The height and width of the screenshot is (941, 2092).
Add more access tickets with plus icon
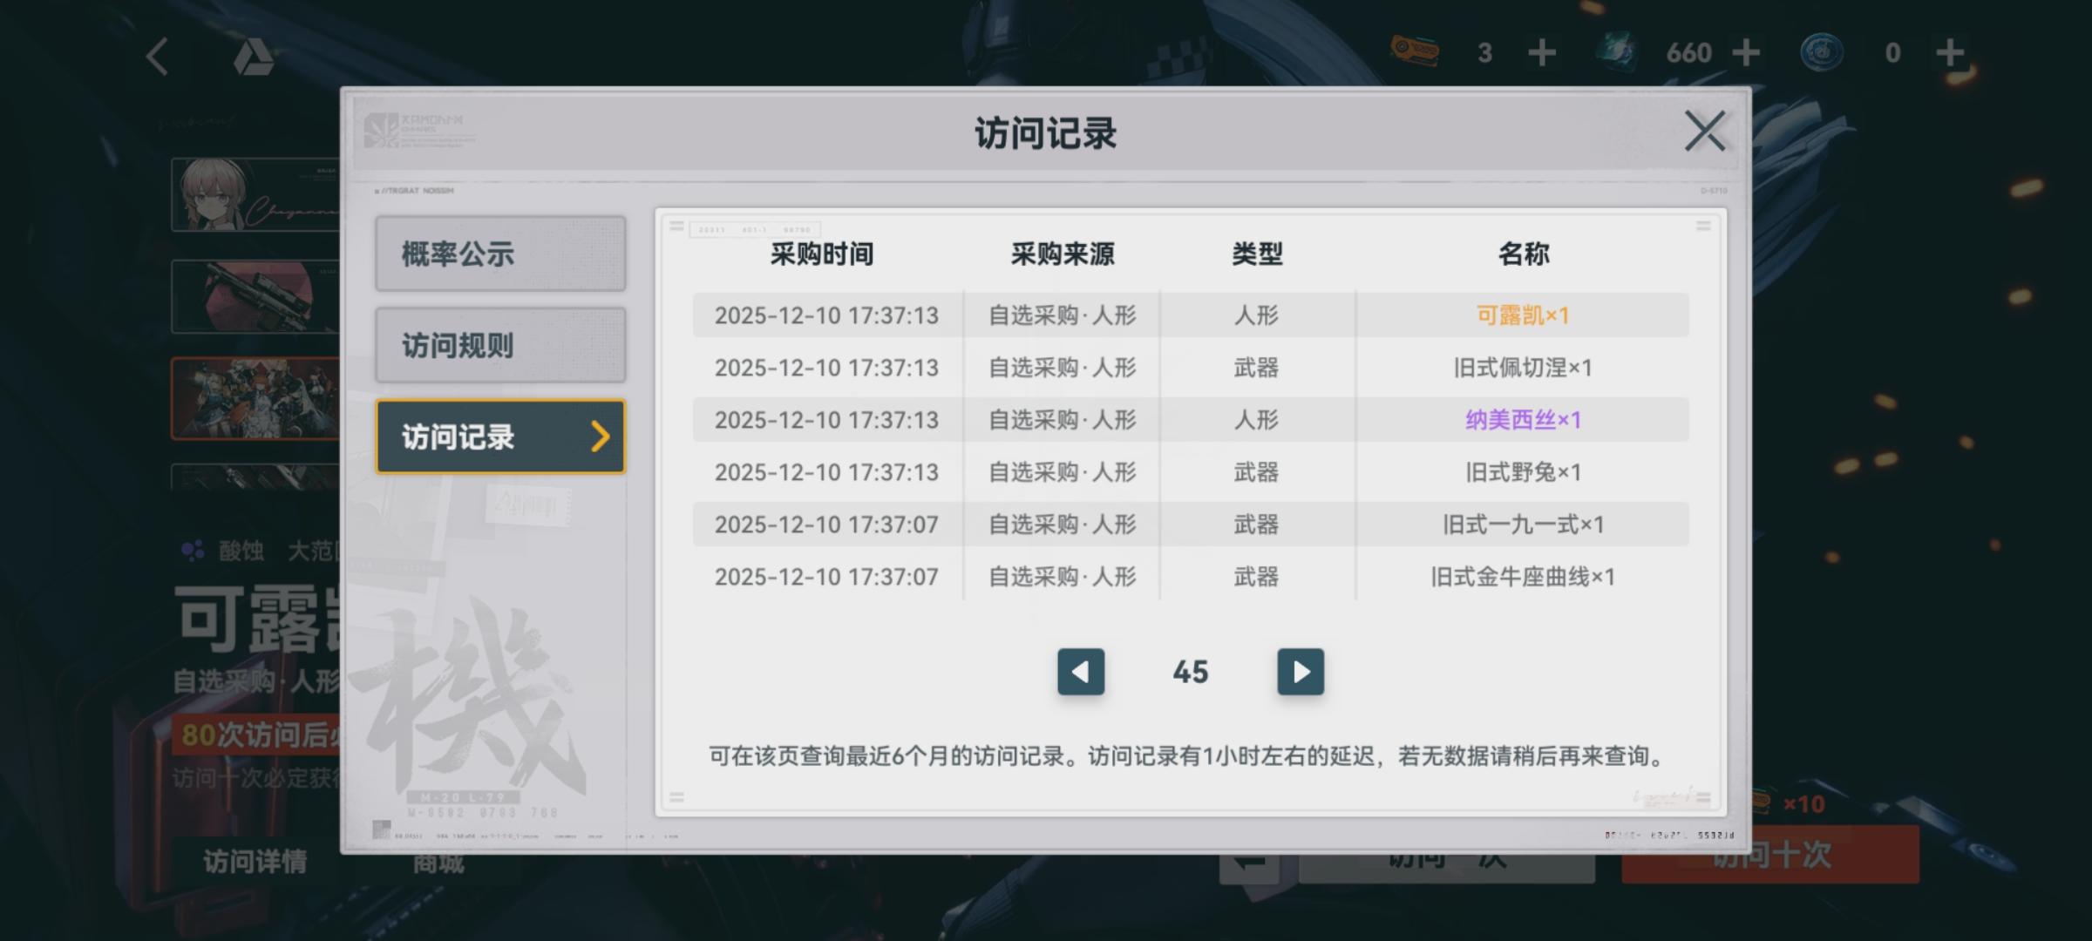click(x=1542, y=53)
